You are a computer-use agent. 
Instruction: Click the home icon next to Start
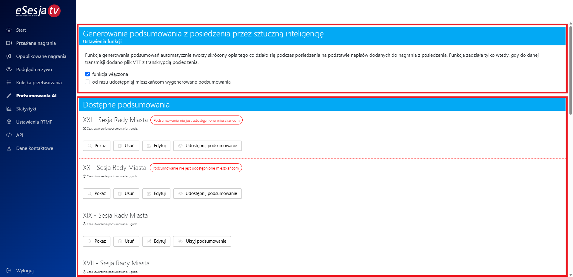click(9, 30)
